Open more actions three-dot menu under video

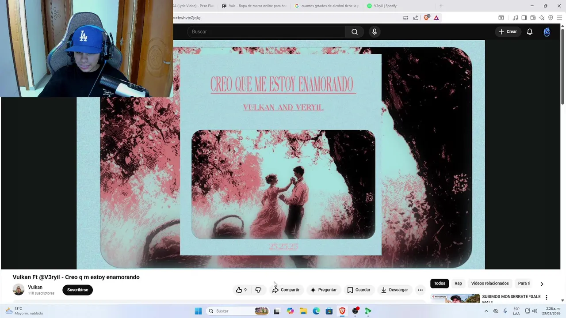click(x=420, y=290)
